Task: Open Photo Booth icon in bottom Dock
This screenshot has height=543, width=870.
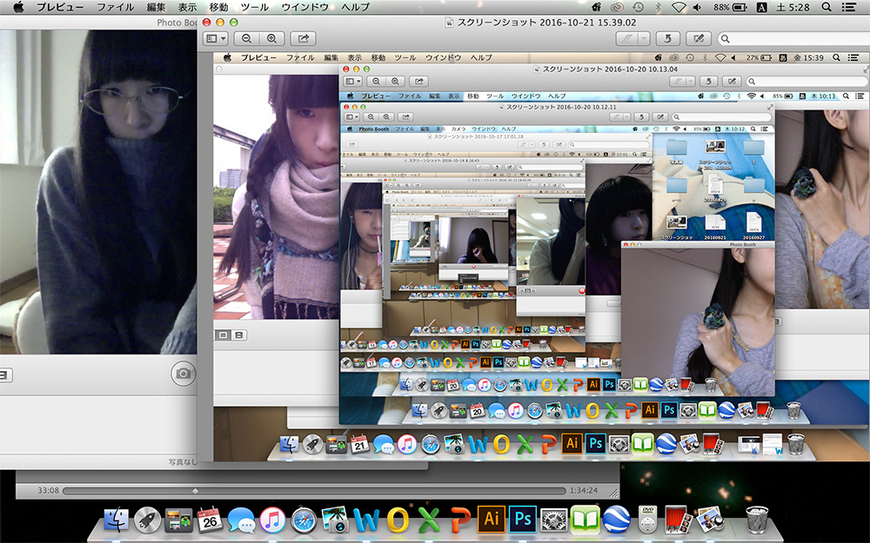Action: click(676, 520)
